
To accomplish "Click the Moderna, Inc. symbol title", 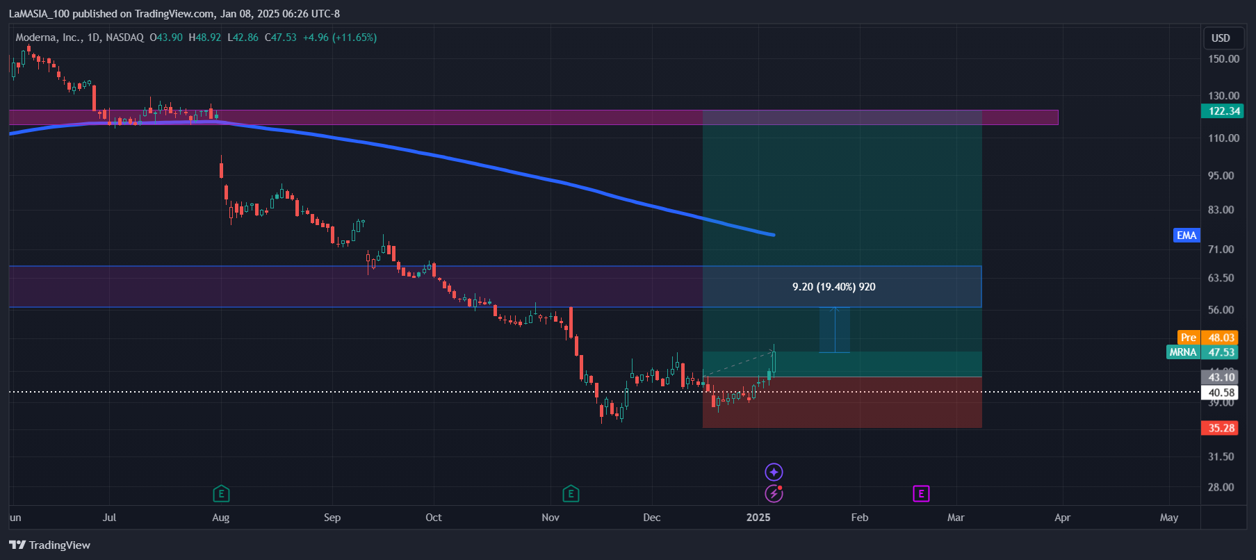I will (48, 38).
